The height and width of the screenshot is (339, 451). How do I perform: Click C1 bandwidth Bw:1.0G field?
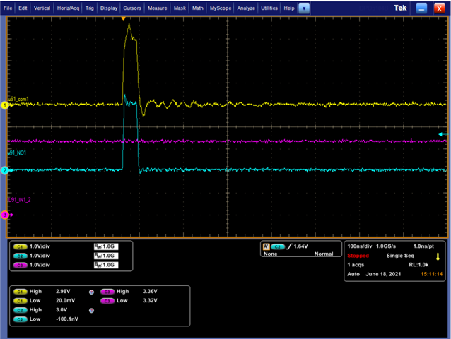pos(106,246)
